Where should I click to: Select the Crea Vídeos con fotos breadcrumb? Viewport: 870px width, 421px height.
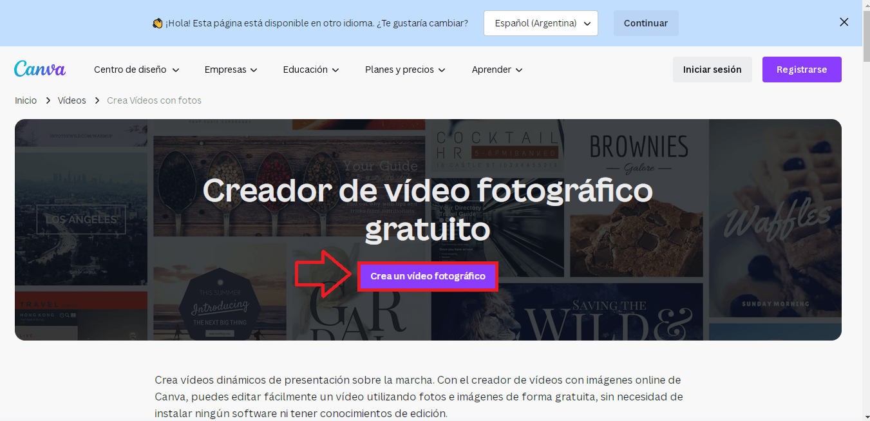[x=154, y=100]
